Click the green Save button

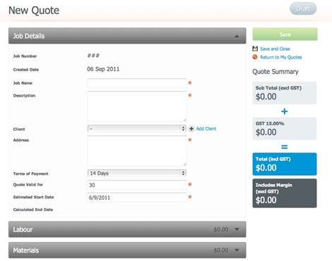pos(285,35)
